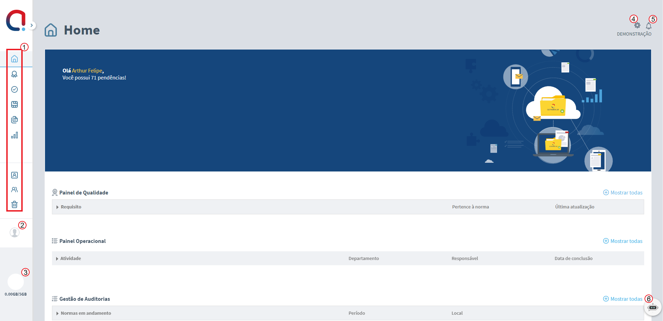Open the chatbot assistant robot icon
The image size is (663, 321).
coord(653,307)
